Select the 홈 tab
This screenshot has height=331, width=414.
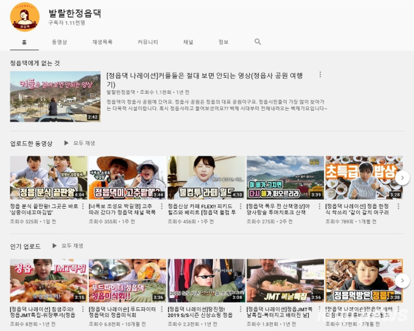(x=24, y=42)
